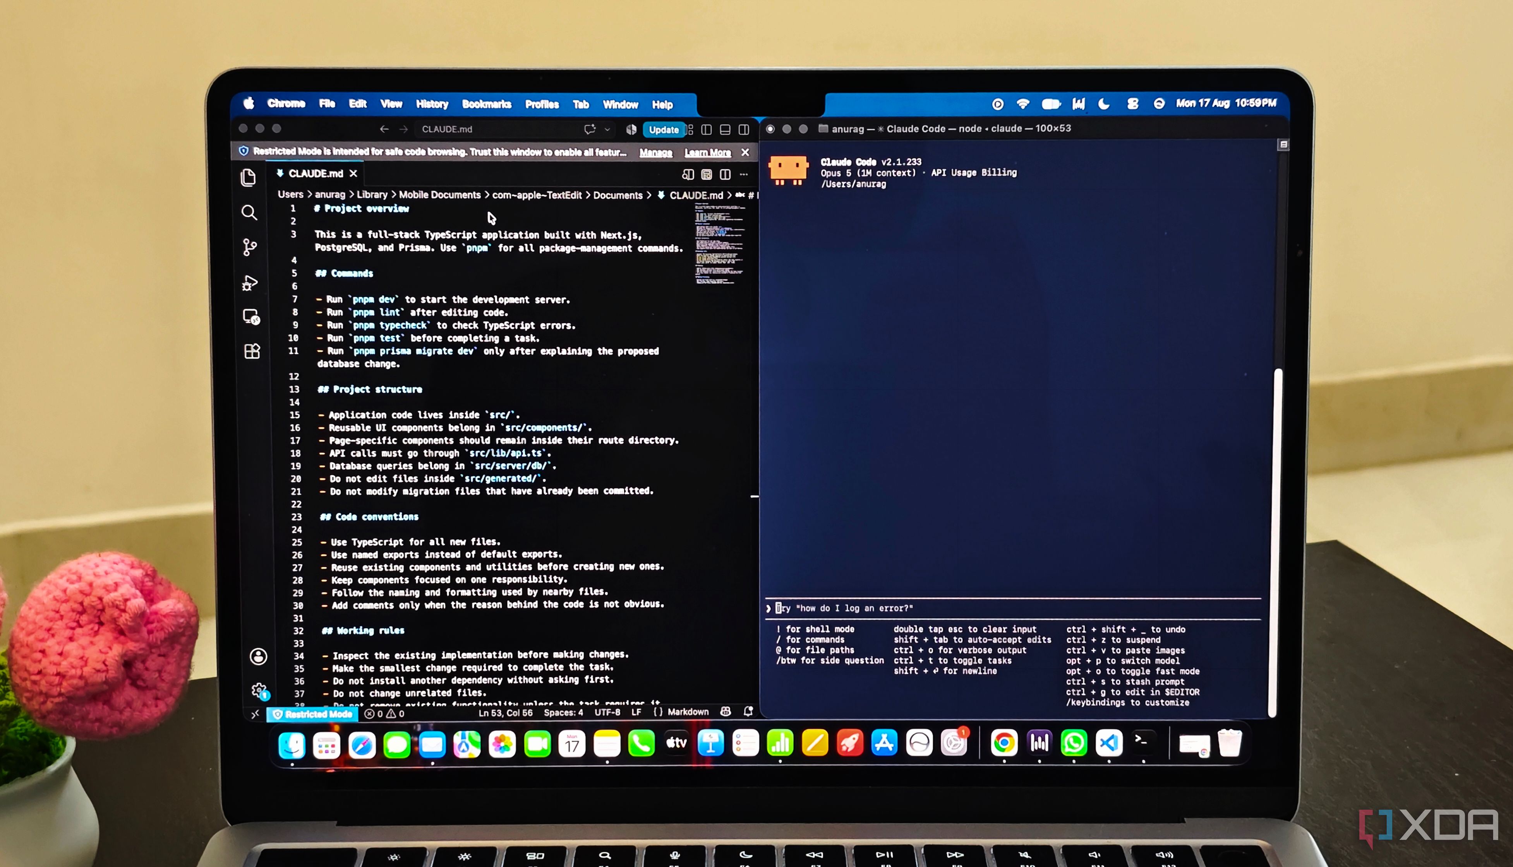1513x867 pixels.
Task: Open Google Chrome from the Dock
Action: [x=1004, y=743]
